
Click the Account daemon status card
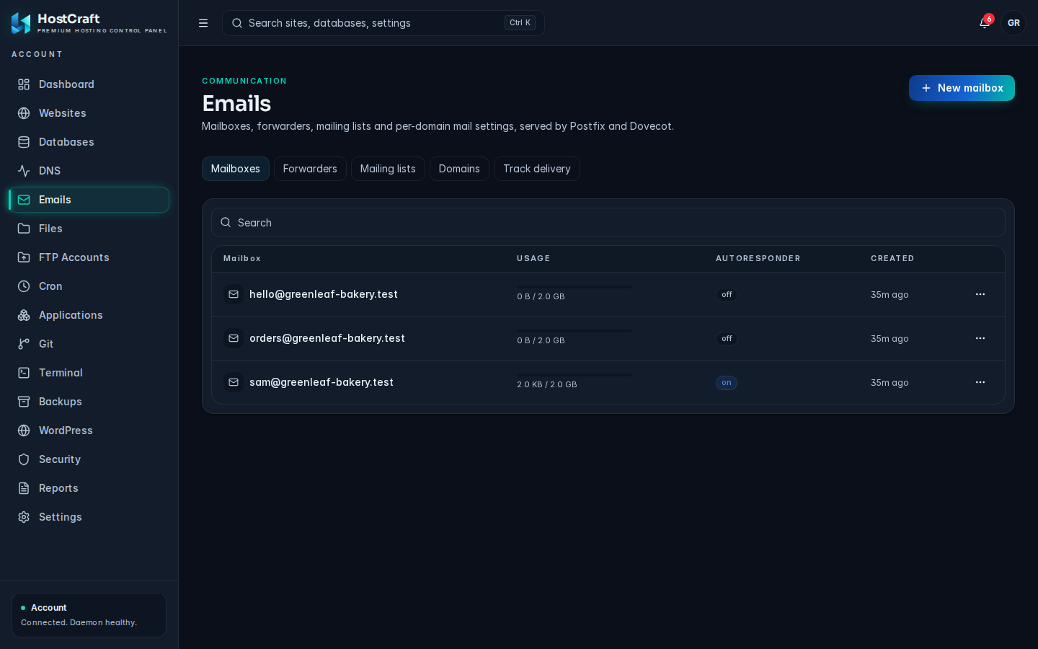[x=89, y=615]
